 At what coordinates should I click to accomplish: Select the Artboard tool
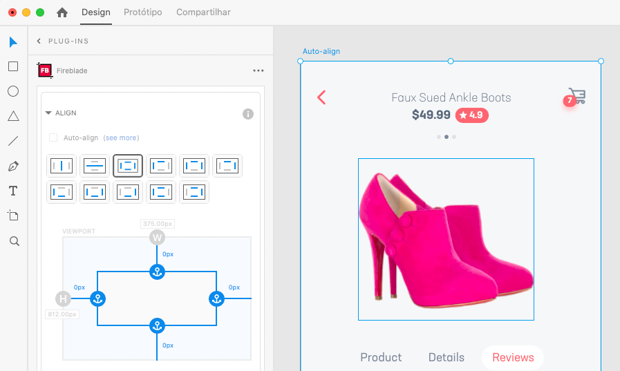point(13,216)
